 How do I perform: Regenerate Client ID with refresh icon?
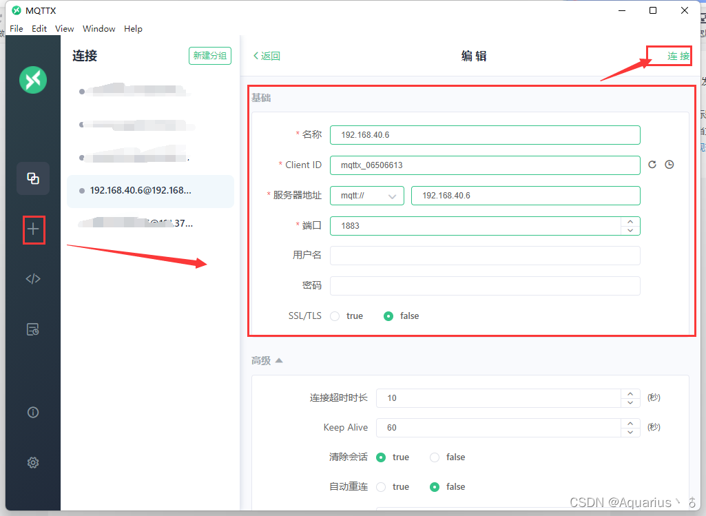point(652,165)
